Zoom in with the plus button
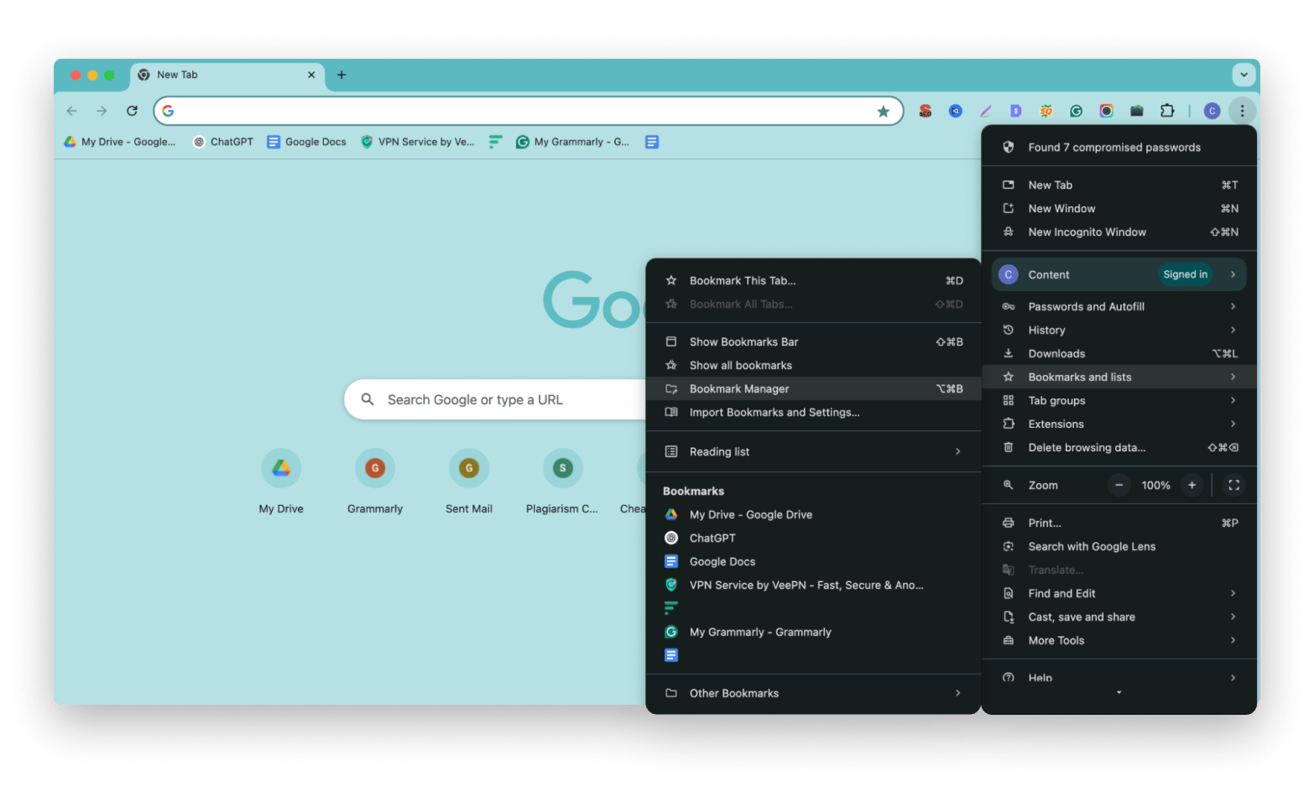The height and width of the screenshot is (792, 1309). [1192, 485]
